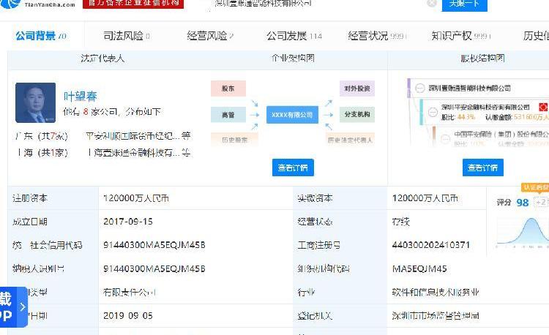549x335 pixels.
Task: Click the 历史法定代表人 box in the chart
Action: 350,140
